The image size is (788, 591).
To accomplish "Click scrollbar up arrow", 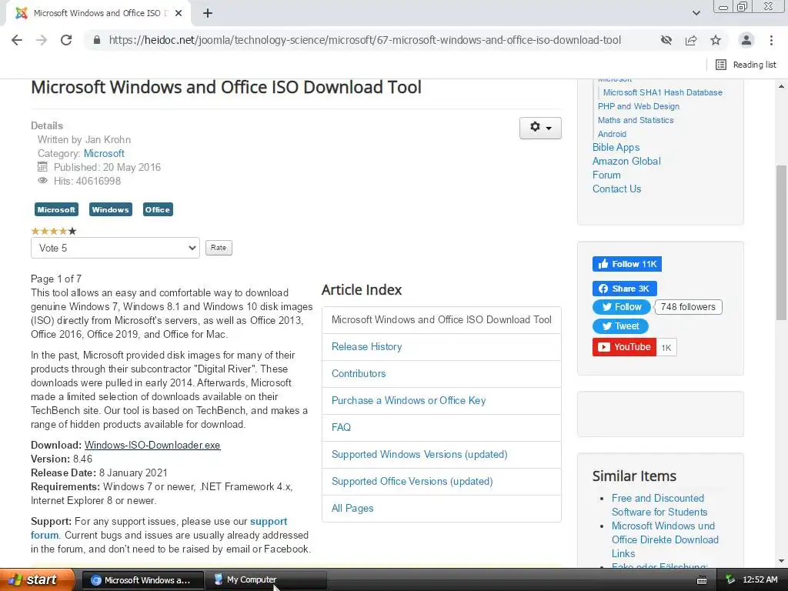I will coord(782,86).
